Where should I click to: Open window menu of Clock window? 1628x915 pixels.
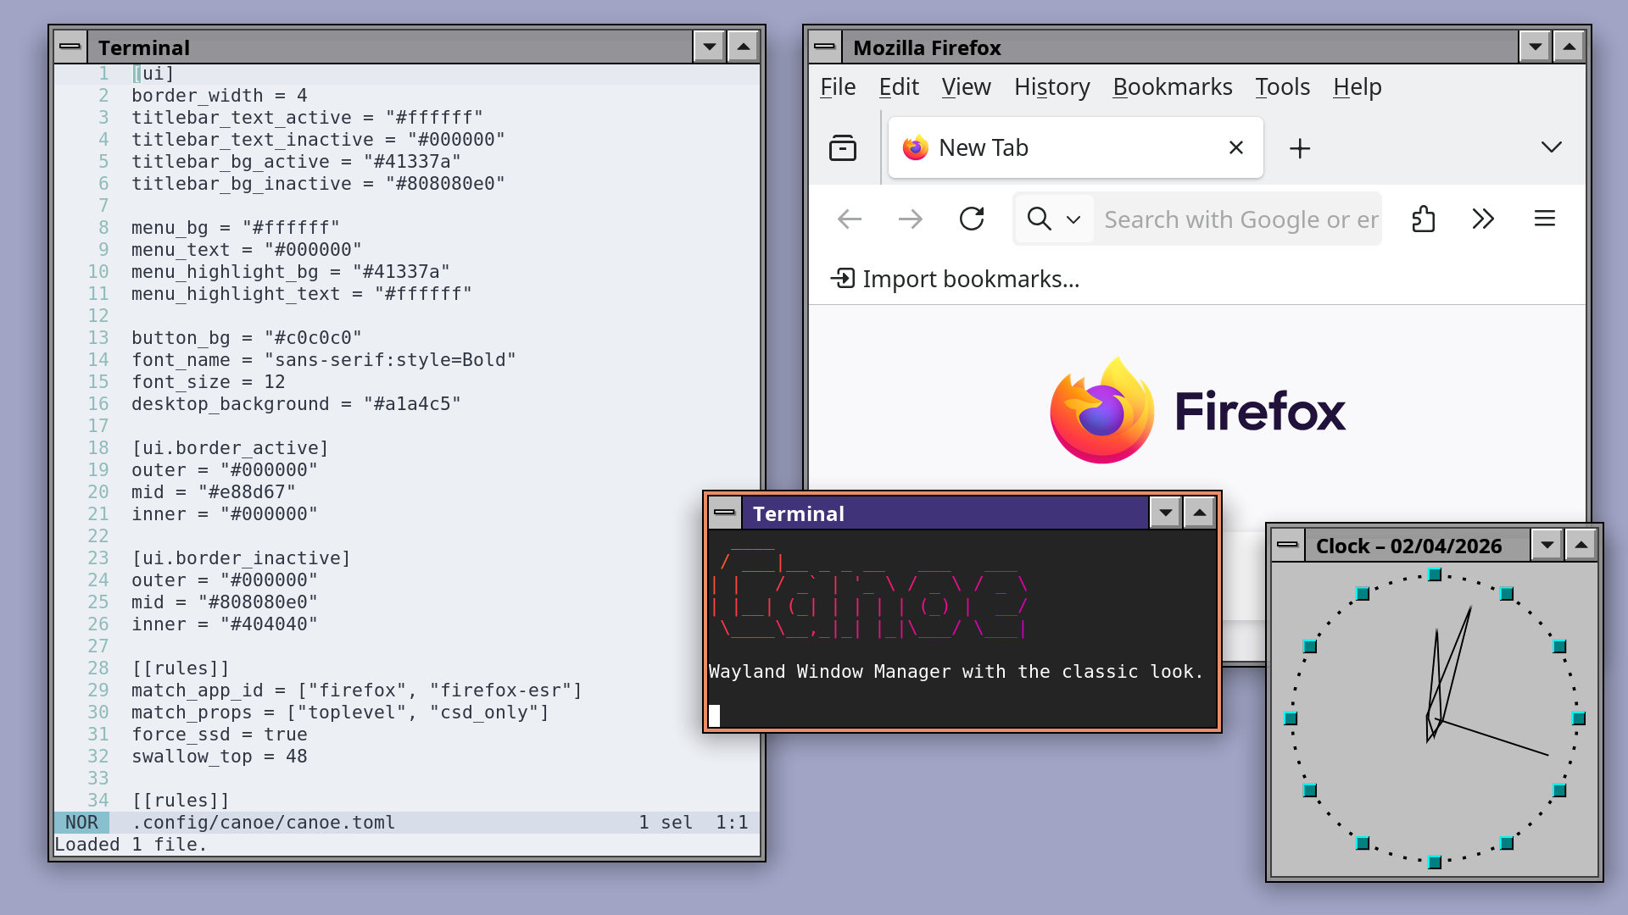(x=1287, y=546)
